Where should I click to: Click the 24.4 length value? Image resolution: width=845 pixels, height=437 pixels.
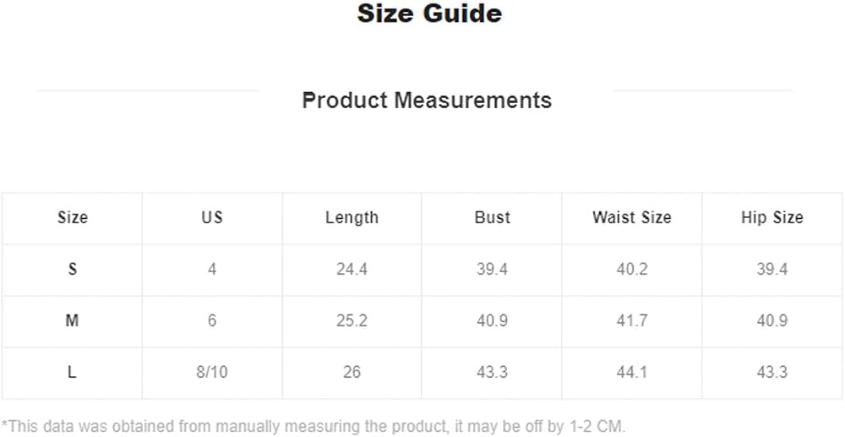click(352, 270)
